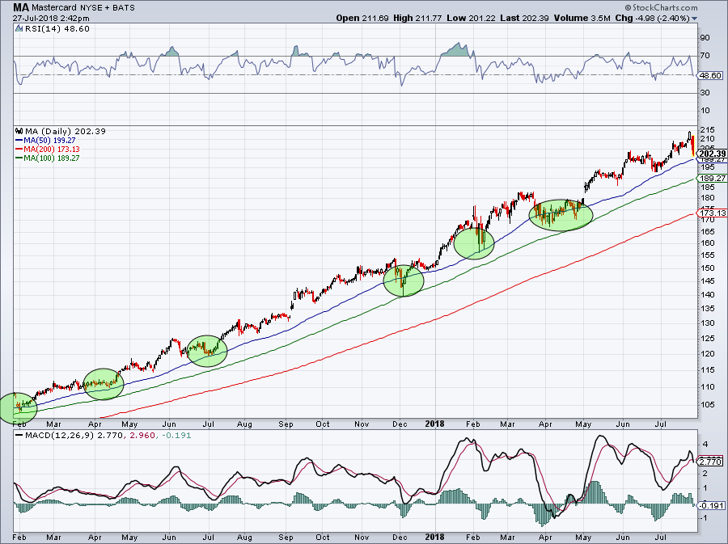Click the MA (Daily) 202.39 legend text
This screenshot has height=544, width=728.
point(65,131)
